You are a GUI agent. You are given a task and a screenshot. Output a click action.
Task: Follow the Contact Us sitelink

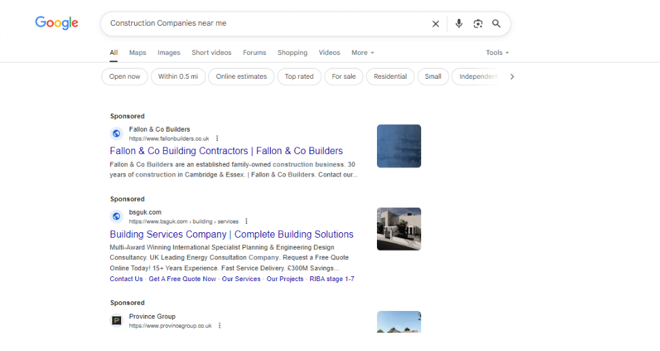pyautogui.click(x=127, y=279)
